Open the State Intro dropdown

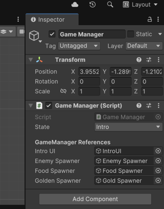(x=128, y=127)
